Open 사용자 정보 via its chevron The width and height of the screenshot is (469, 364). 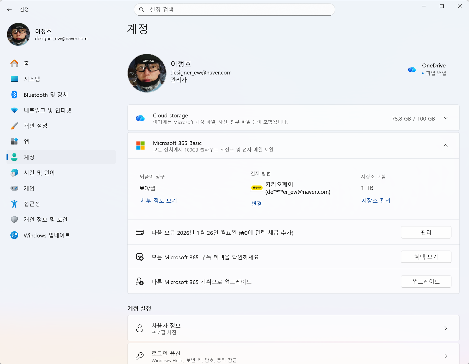pyautogui.click(x=446, y=328)
